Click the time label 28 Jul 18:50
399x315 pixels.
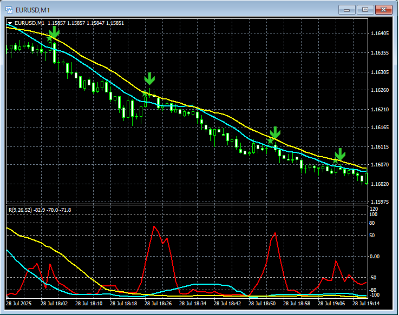262,304
